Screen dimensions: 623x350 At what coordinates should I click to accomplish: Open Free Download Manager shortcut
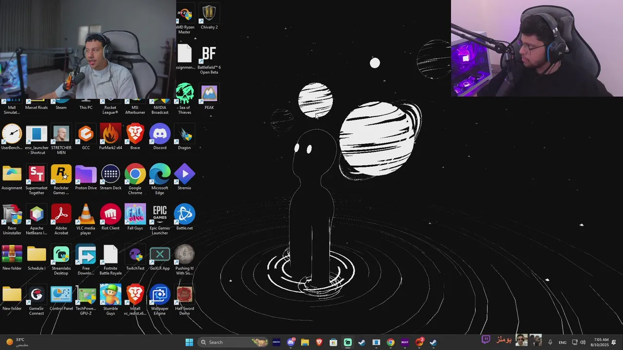click(x=86, y=261)
